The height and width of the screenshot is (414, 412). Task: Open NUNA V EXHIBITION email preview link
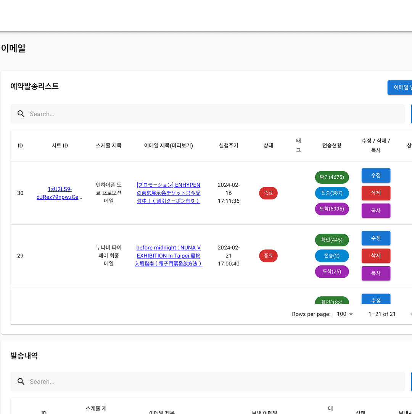pyautogui.click(x=168, y=256)
